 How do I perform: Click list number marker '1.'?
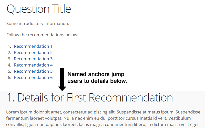(9, 46)
